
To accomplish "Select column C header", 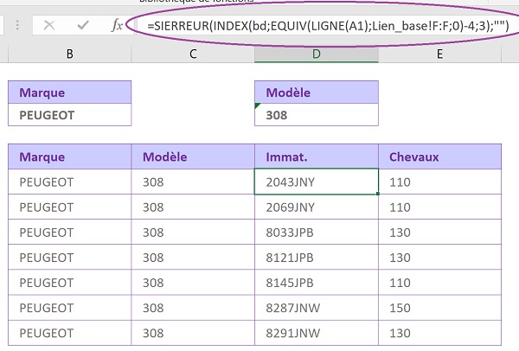I will tap(193, 54).
